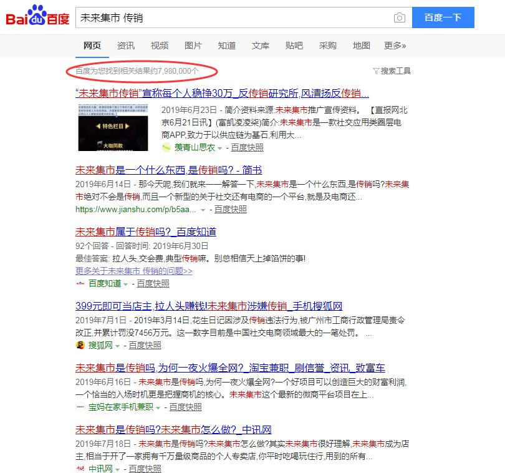Click the jianshu.com green URL
The image size is (505, 473).
[x=135, y=210]
